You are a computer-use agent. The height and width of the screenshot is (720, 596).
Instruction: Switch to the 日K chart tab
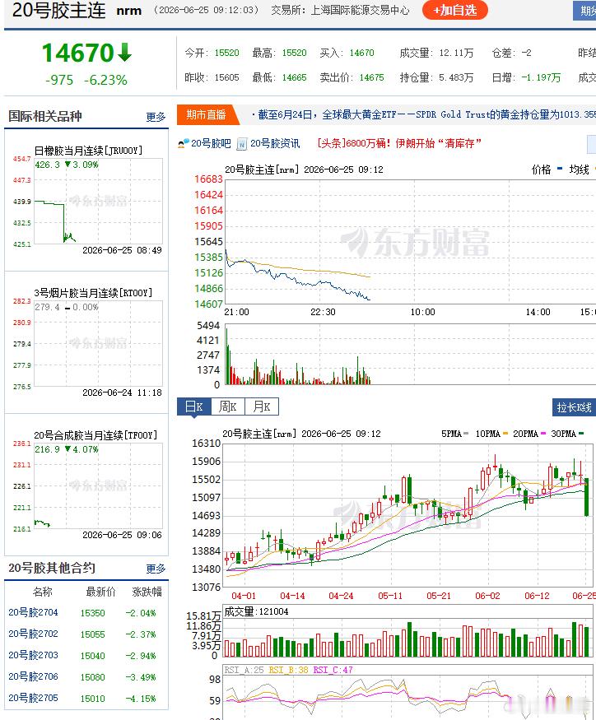coord(194,406)
